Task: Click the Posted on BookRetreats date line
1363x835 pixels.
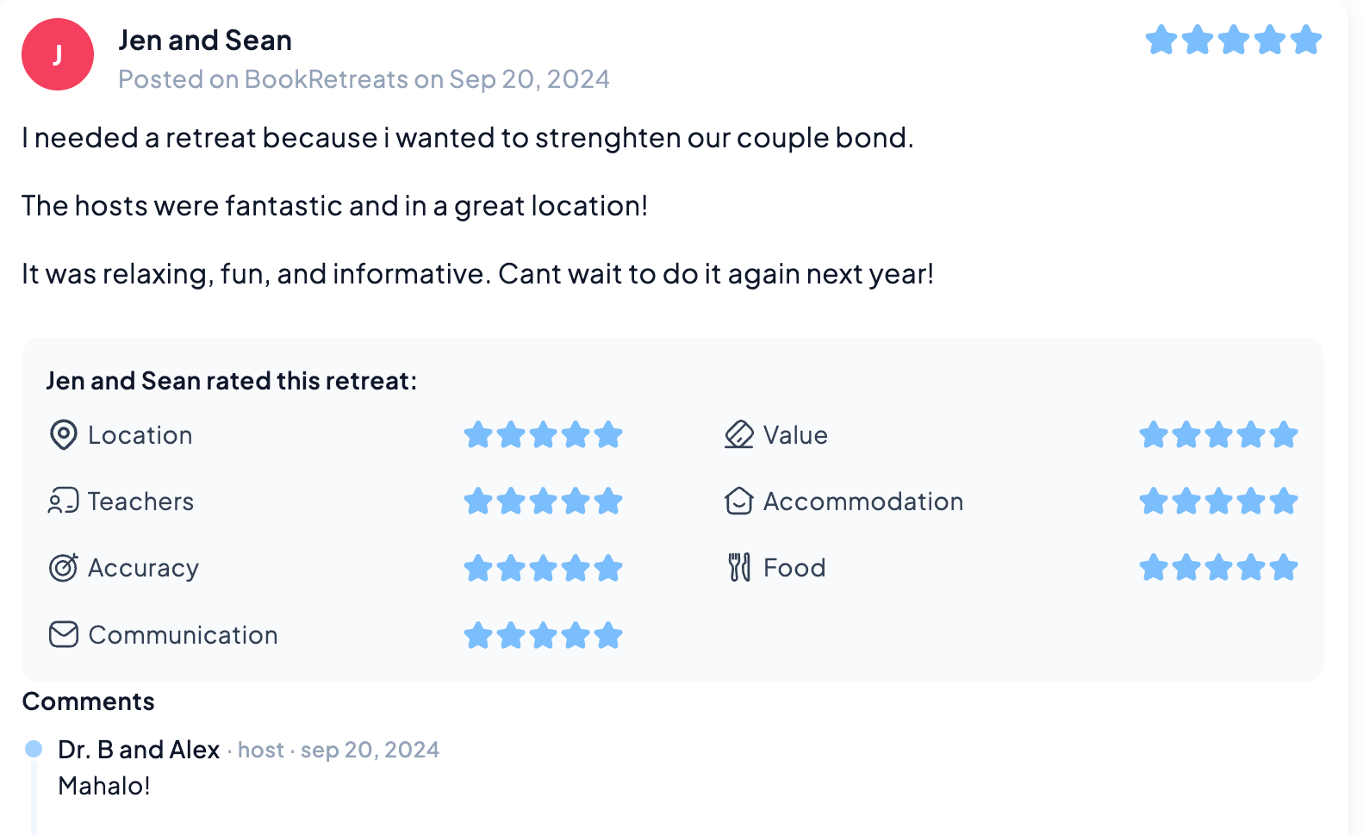Action: point(364,79)
